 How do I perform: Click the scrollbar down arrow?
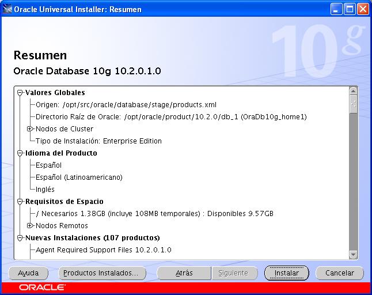(353, 255)
